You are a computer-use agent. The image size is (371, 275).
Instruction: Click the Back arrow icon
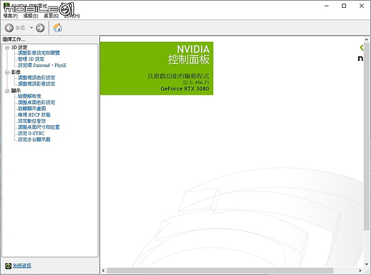pos(9,28)
